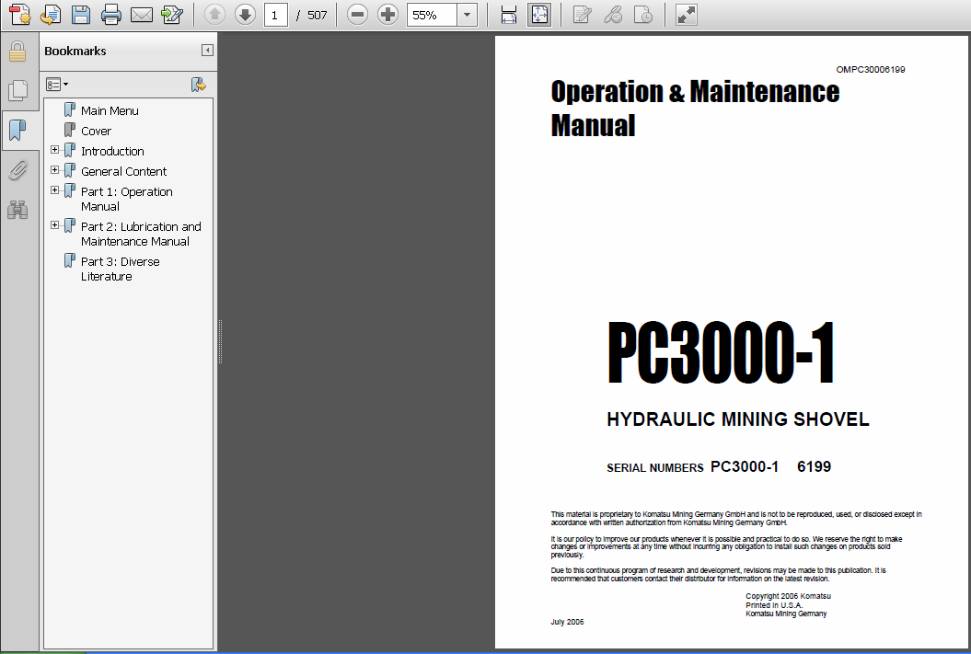Image resolution: width=971 pixels, height=654 pixels.
Task: Click the total pages 507 label
Action: [x=317, y=15]
